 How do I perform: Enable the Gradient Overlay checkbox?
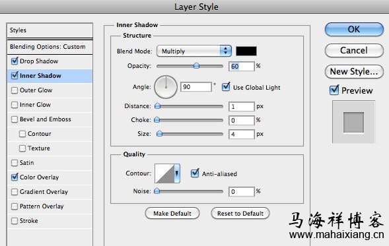[15, 192]
